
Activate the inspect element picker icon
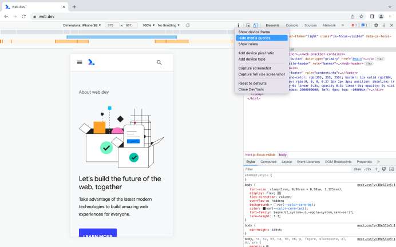248,25
